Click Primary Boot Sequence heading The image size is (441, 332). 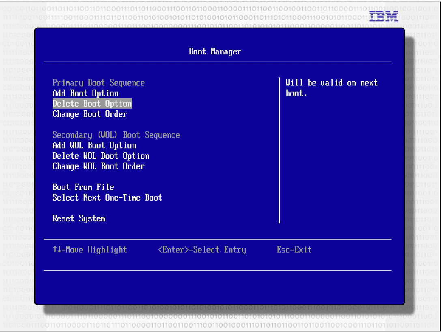click(99, 83)
